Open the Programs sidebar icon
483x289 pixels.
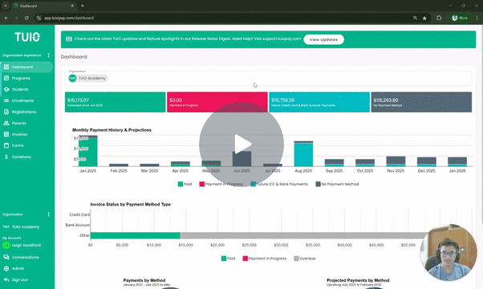(x=6, y=78)
